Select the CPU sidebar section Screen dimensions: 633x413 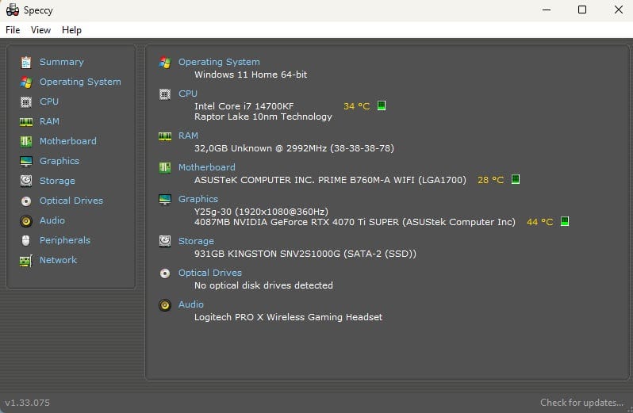(x=49, y=101)
